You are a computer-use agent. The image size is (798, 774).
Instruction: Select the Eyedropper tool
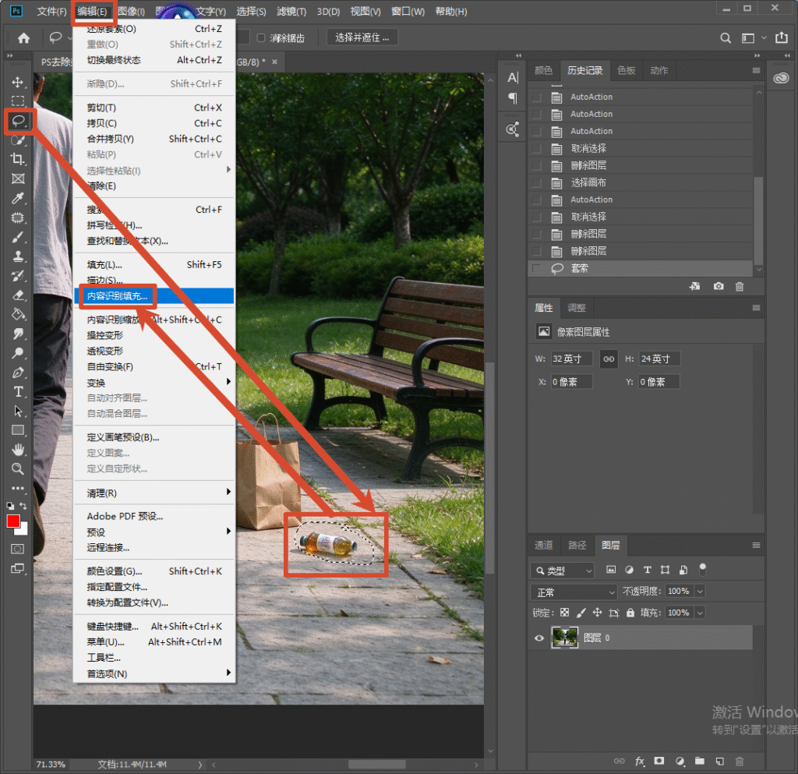tap(18, 198)
